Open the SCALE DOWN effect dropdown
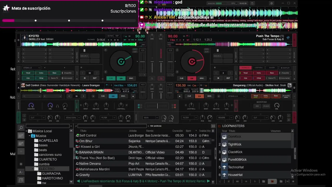This screenshot has height=187, width=332. [x=73, y=118]
